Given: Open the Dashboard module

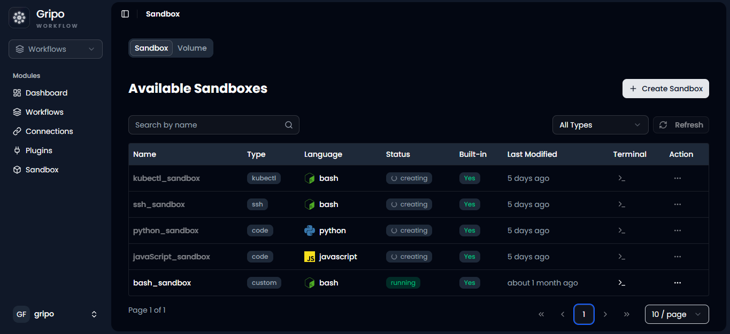Looking at the screenshot, I should click(40, 93).
